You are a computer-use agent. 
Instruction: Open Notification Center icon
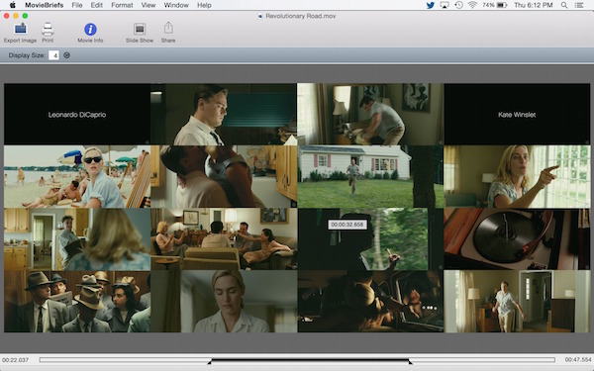pyautogui.click(x=579, y=5)
